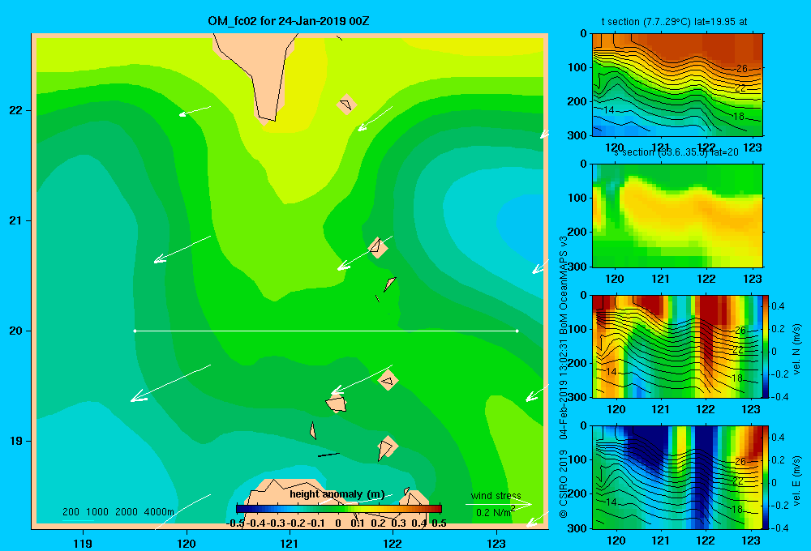The width and height of the screenshot is (811, 551).
Task: Click the title 'OM_fc02 for 24-Jan-2019 00Z'
Action: (289, 21)
